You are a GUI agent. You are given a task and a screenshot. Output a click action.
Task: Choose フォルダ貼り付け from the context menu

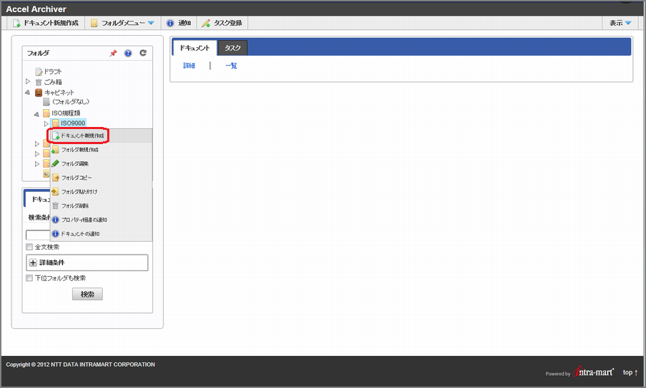101,192
